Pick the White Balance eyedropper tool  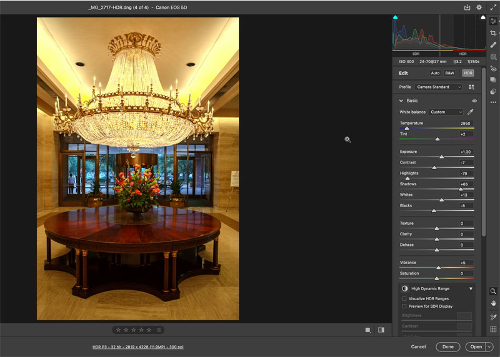[471, 112]
